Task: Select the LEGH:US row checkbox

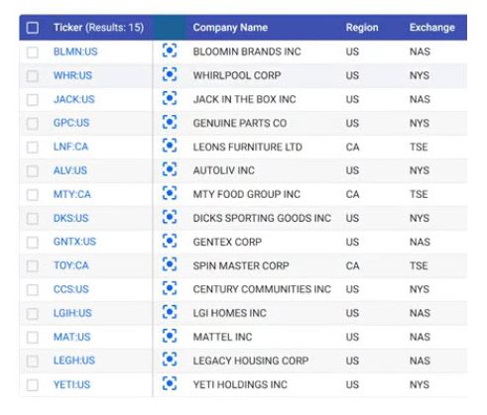Action: [33, 362]
